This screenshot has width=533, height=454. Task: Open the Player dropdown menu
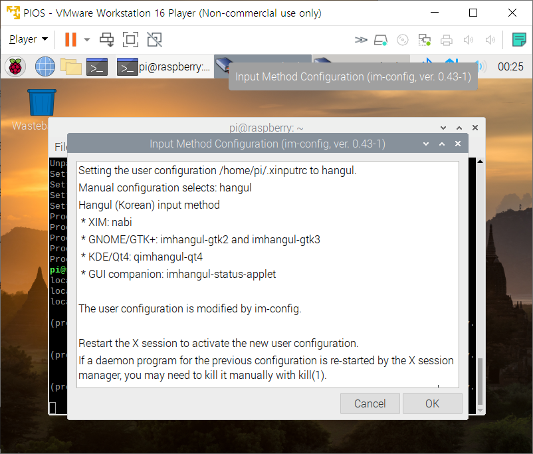pos(29,39)
